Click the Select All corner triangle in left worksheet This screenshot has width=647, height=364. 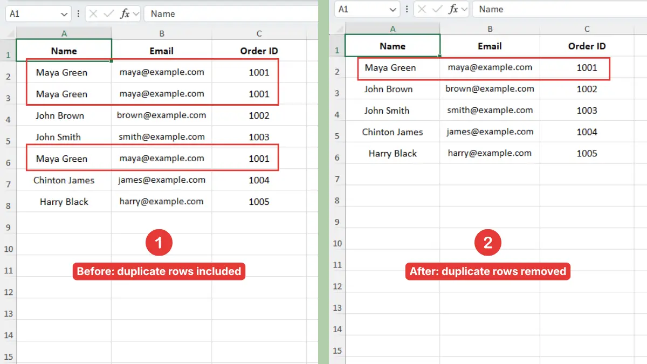pyautogui.click(x=11, y=35)
